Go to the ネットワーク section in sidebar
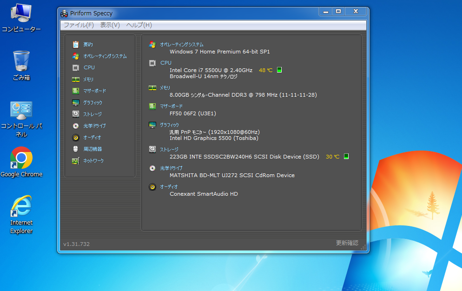This screenshot has height=291, width=462. (x=93, y=161)
